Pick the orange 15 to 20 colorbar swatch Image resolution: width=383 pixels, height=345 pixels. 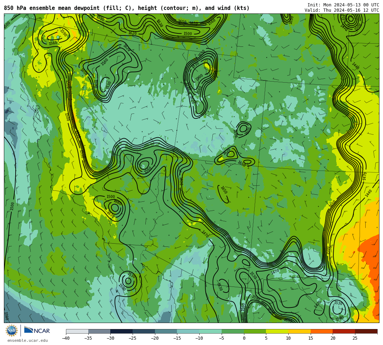point(322,331)
